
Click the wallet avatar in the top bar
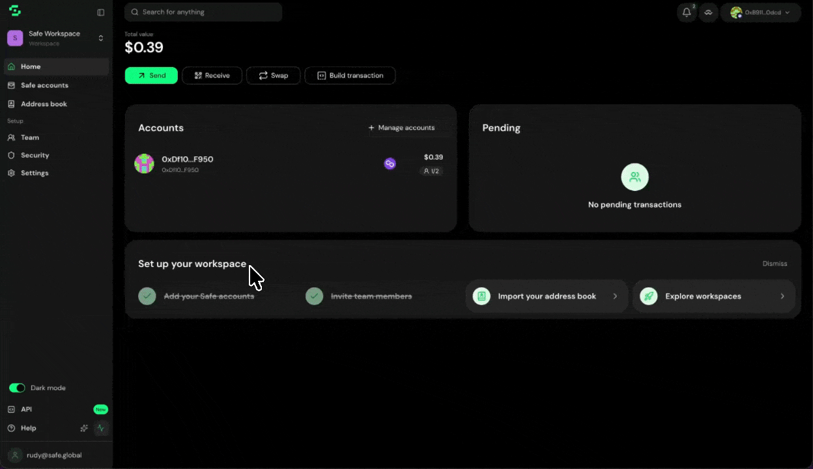(736, 12)
